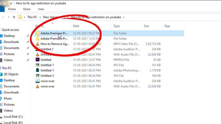Sort by the Type column header
221x124 pixels.
[x=117, y=26]
